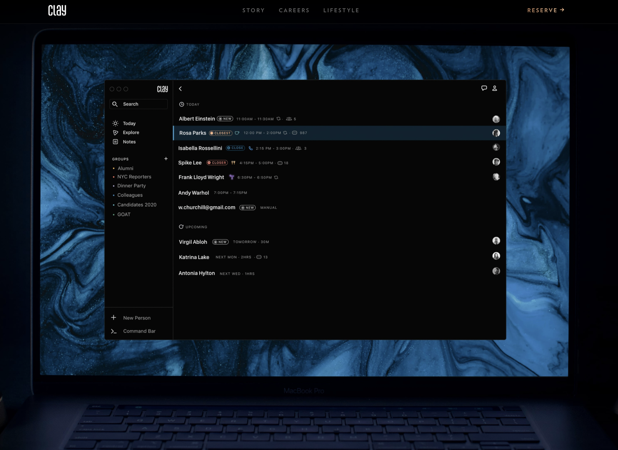Click the cocktail glass icon for Frank Lloyd Wright

pos(232,177)
